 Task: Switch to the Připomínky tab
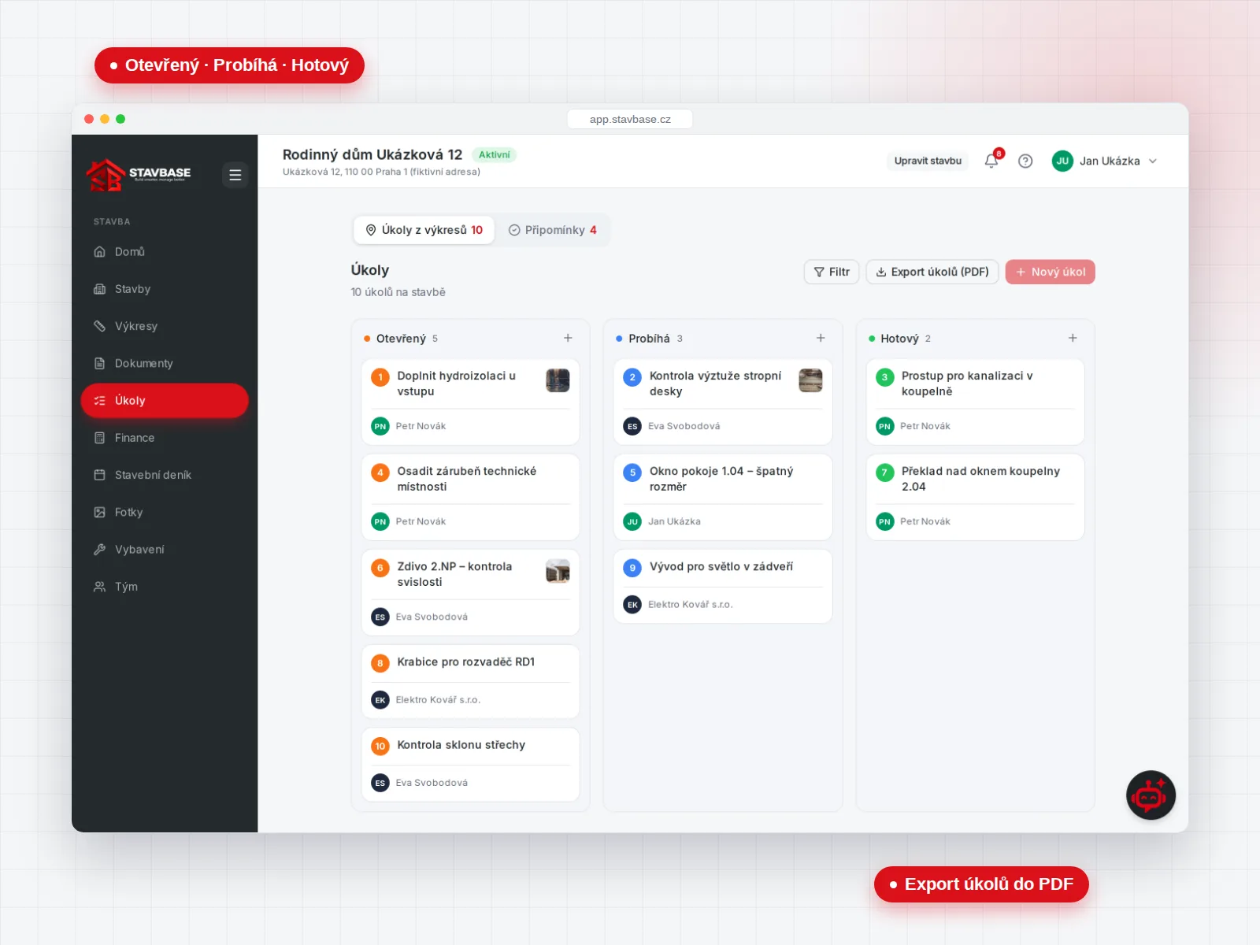coord(553,230)
